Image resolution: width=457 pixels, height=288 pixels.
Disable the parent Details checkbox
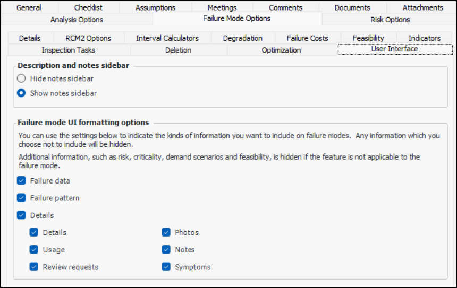pos(21,215)
